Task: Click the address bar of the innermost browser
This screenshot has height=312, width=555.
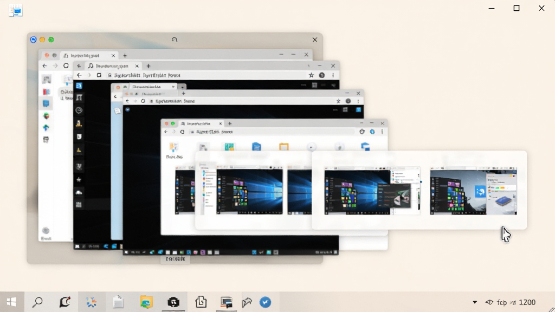Action: (x=272, y=132)
